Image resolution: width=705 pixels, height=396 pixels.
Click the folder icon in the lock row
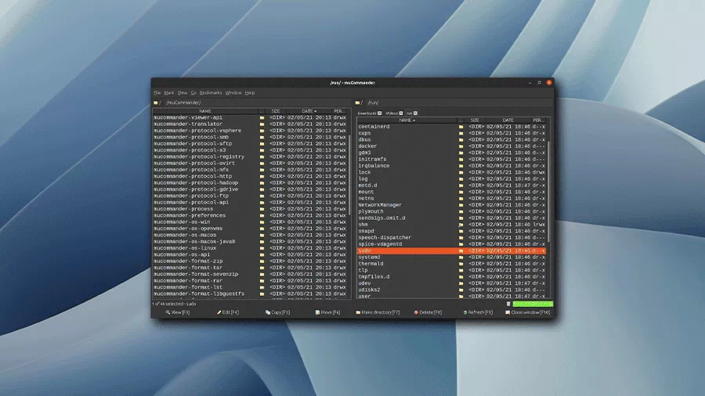[461, 172]
